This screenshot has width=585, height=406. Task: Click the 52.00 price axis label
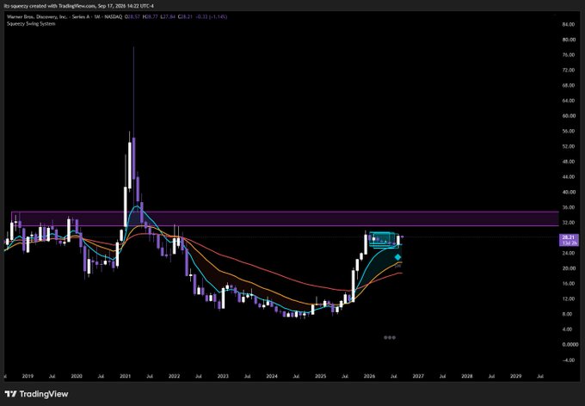569,146
